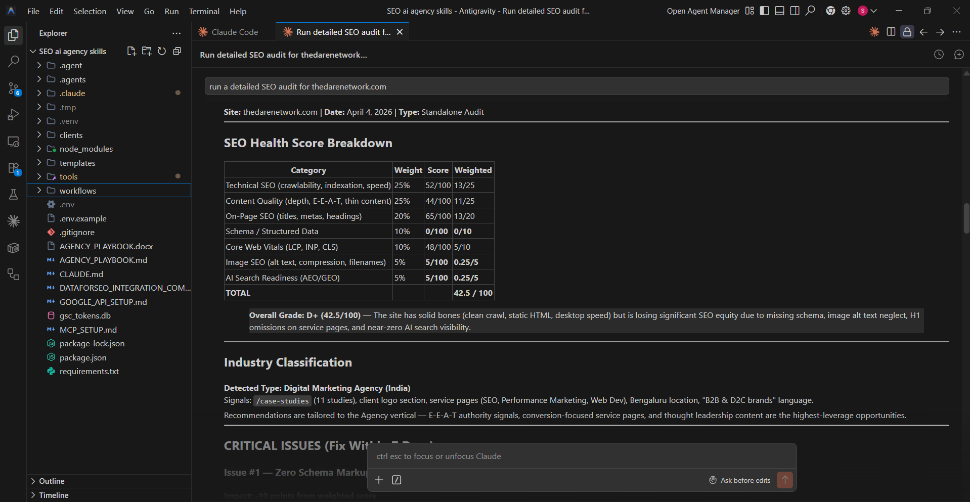Toggle the bottom panel visibility
Image resolution: width=970 pixels, height=502 pixels.
pos(780,11)
